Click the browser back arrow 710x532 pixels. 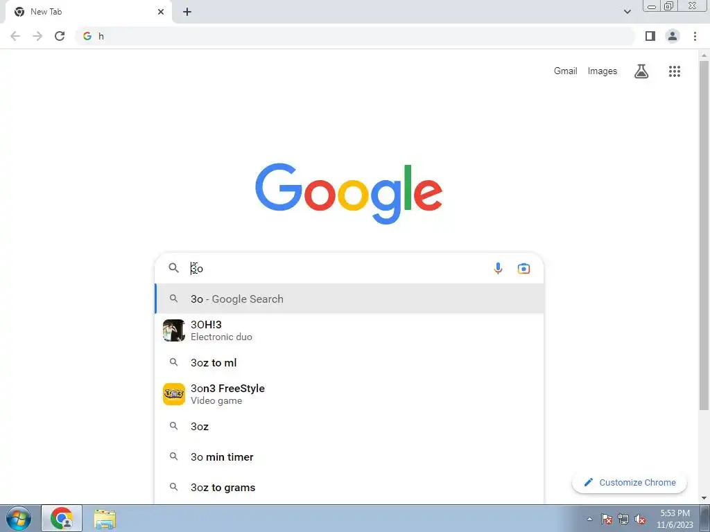click(15, 36)
